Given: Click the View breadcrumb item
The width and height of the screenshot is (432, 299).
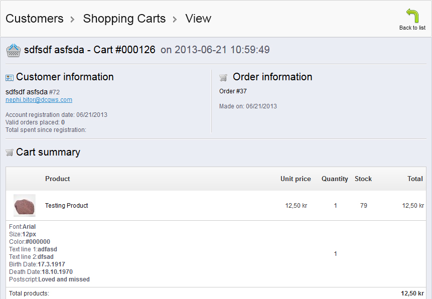Looking at the screenshot, I should pyautogui.click(x=198, y=19).
